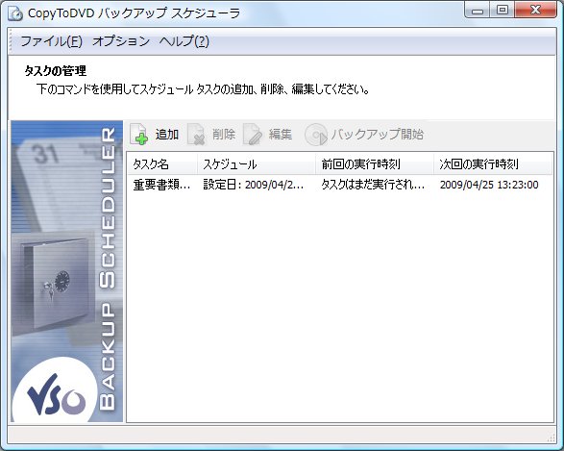Open the ヘルプ(?) menu
Screen dimensions: 564x451
click(184, 41)
